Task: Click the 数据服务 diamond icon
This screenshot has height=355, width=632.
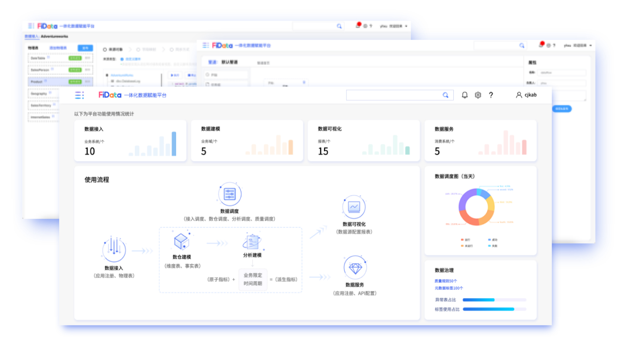Action: point(355,268)
